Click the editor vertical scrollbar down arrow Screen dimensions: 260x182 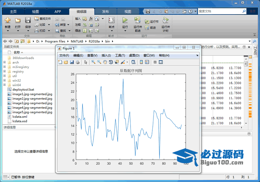pos(246,123)
